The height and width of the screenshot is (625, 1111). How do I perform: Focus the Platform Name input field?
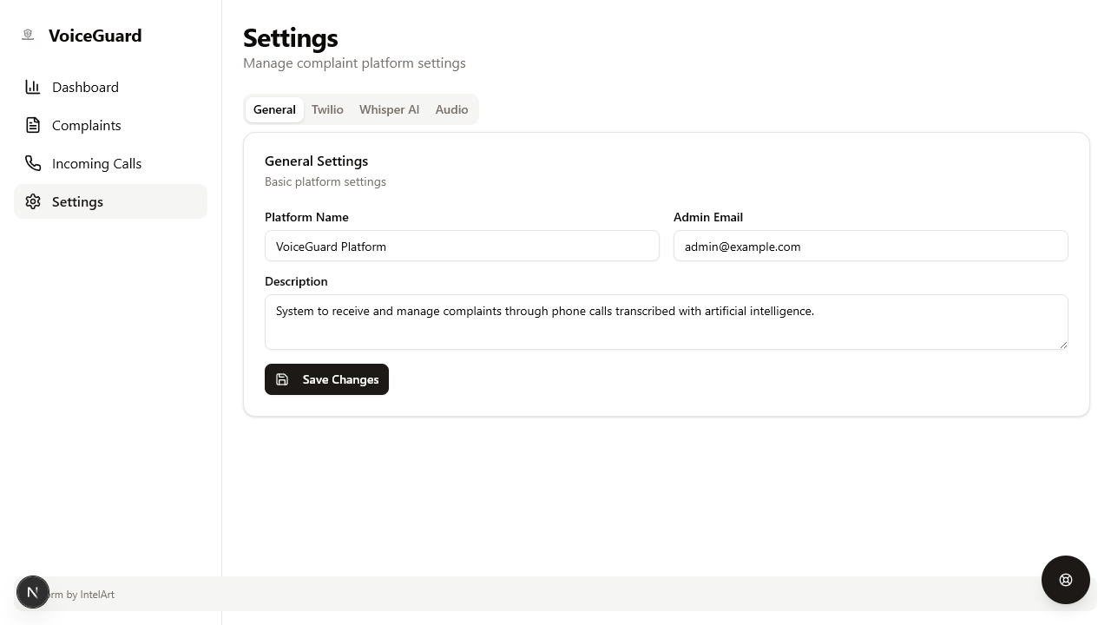click(x=462, y=246)
